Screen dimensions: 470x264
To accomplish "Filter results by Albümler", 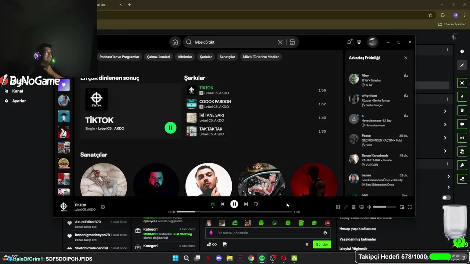I will 185,57.
